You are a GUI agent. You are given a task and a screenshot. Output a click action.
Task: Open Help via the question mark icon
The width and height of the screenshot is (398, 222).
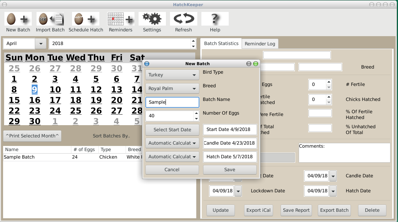[x=215, y=19]
